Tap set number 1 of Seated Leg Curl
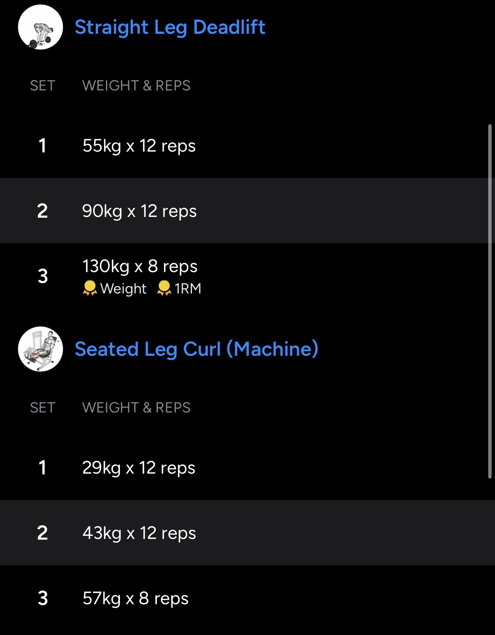The image size is (495, 635). [x=42, y=468]
